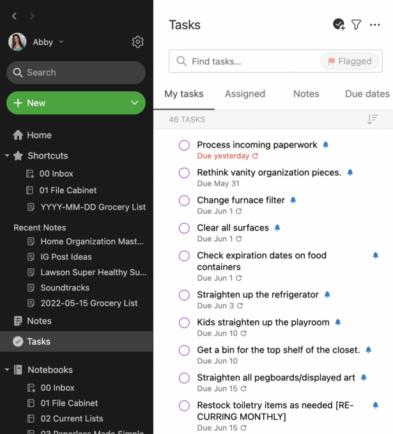Viewport: 393px width, 434px height.
Task: Open Notes in the sidebar
Action: 33,321
